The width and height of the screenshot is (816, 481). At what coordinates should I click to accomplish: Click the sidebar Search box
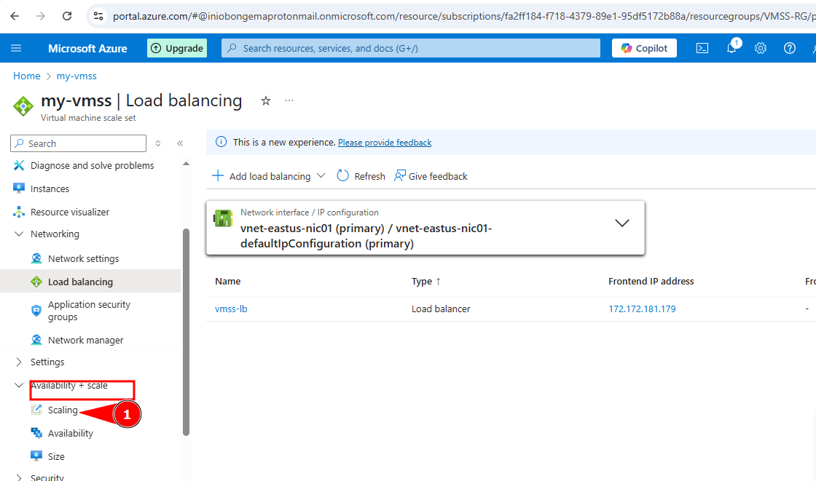click(x=78, y=143)
